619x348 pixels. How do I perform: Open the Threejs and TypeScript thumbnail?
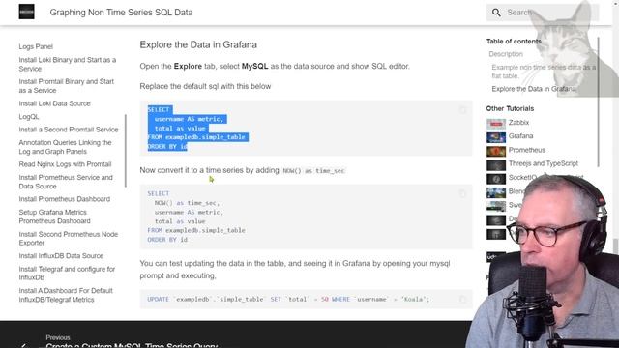point(496,165)
